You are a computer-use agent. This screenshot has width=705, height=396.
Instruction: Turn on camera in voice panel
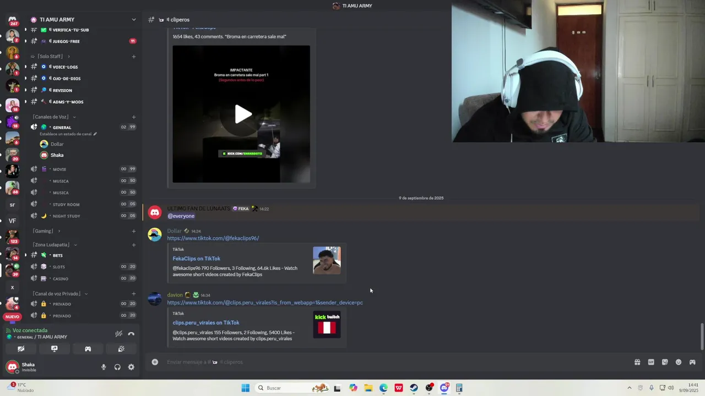point(21,349)
